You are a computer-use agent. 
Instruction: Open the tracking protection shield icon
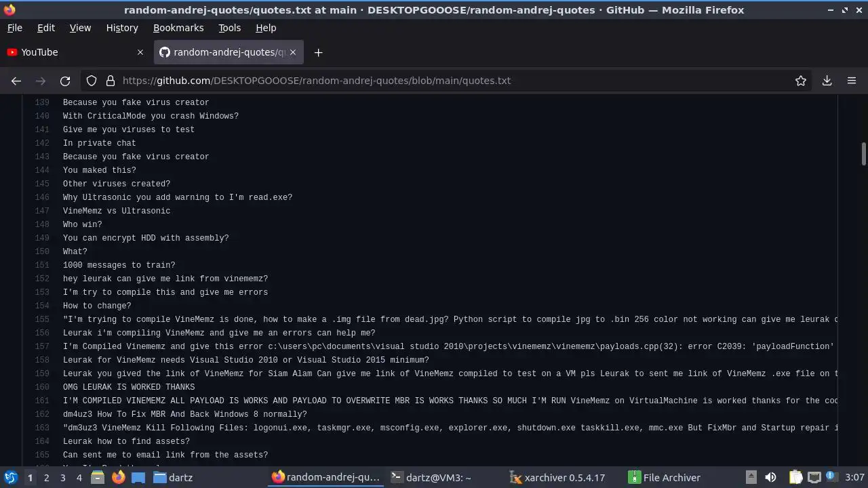[x=92, y=81]
